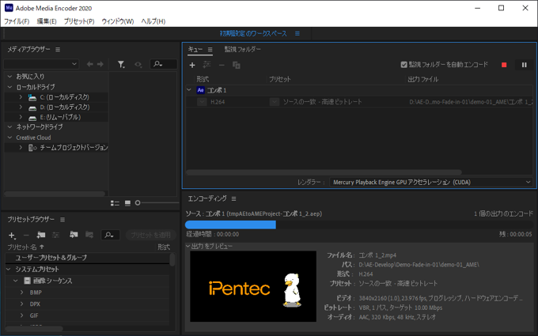
Task: Click the media browser search field
Action: click(164, 64)
